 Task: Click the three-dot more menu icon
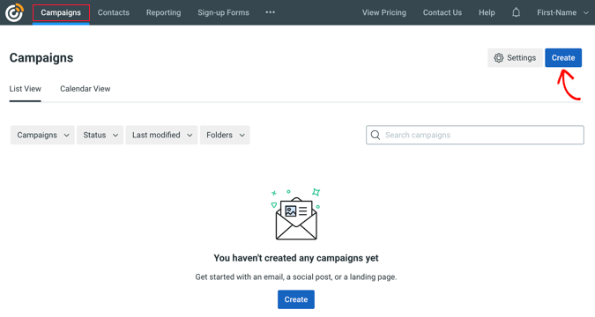[271, 12]
